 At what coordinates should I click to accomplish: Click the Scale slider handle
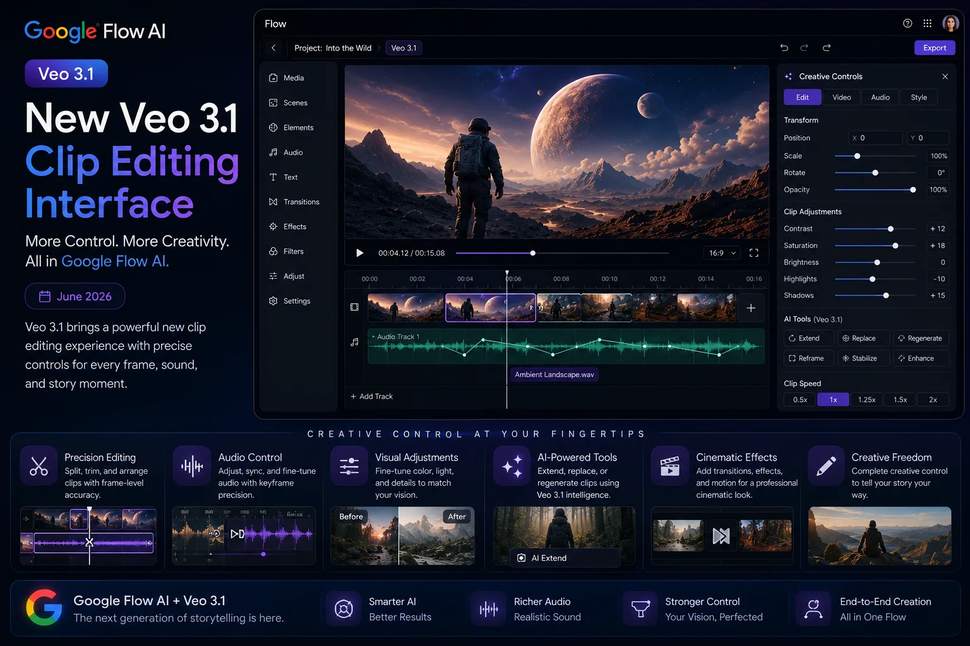(x=857, y=156)
